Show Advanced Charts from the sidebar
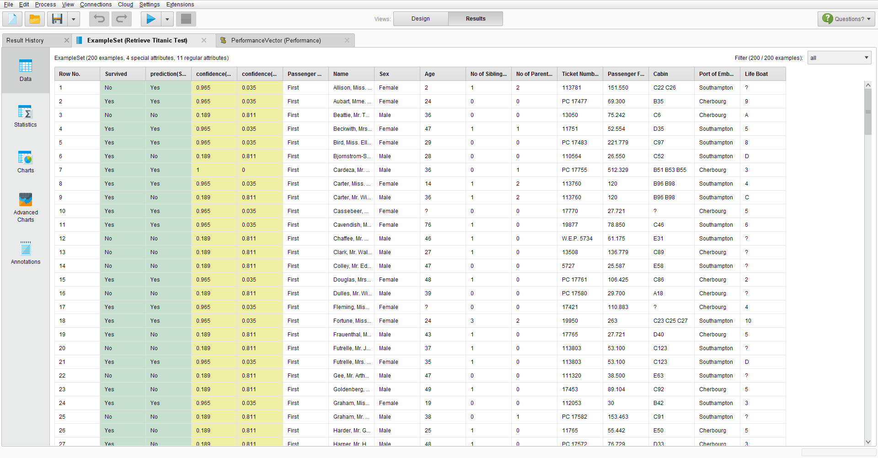The image size is (878, 458). click(26, 208)
